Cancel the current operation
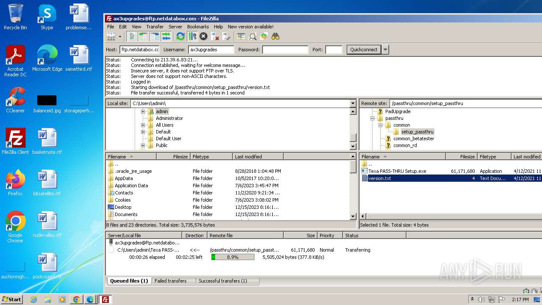The width and height of the screenshot is (542, 305). (203, 36)
